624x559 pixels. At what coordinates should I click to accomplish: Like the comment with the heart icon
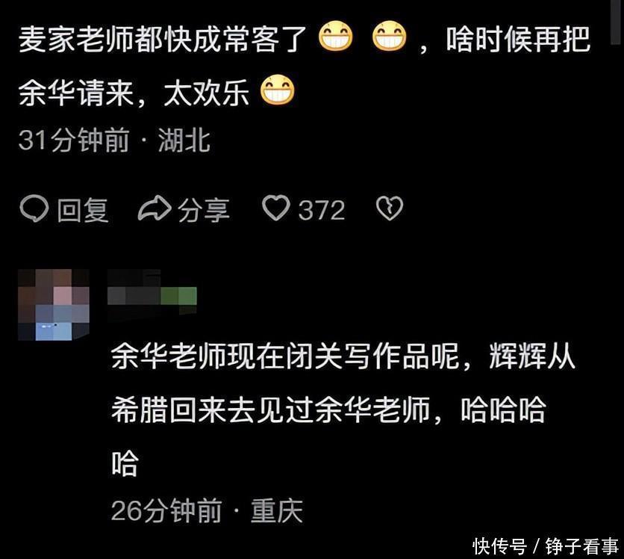(275, 208)
